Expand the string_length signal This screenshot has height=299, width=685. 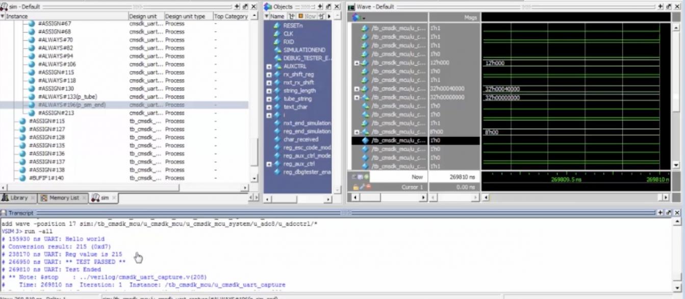pos(269,91)
